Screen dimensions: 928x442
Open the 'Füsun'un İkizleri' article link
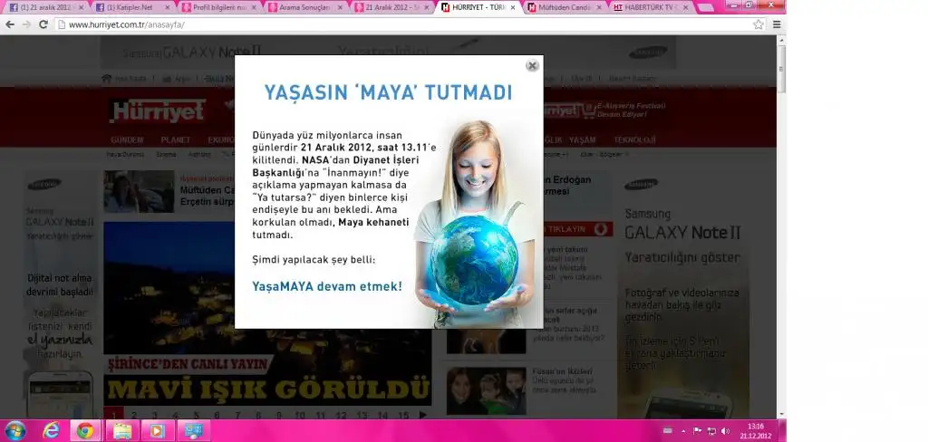click(562, 371)
